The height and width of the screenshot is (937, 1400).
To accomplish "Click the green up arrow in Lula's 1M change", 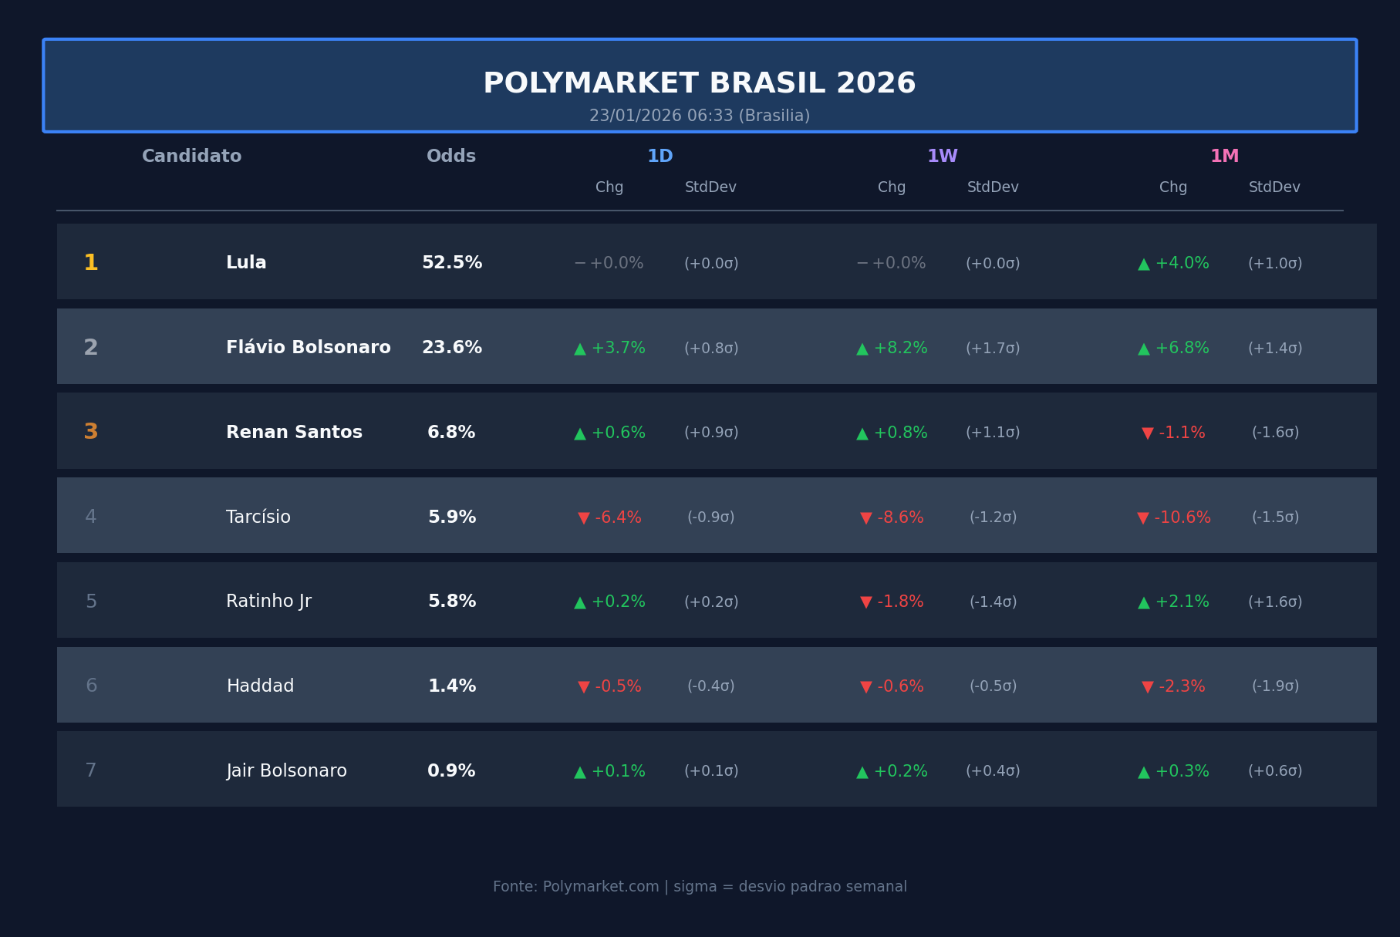I will [x=1144, y=265].
